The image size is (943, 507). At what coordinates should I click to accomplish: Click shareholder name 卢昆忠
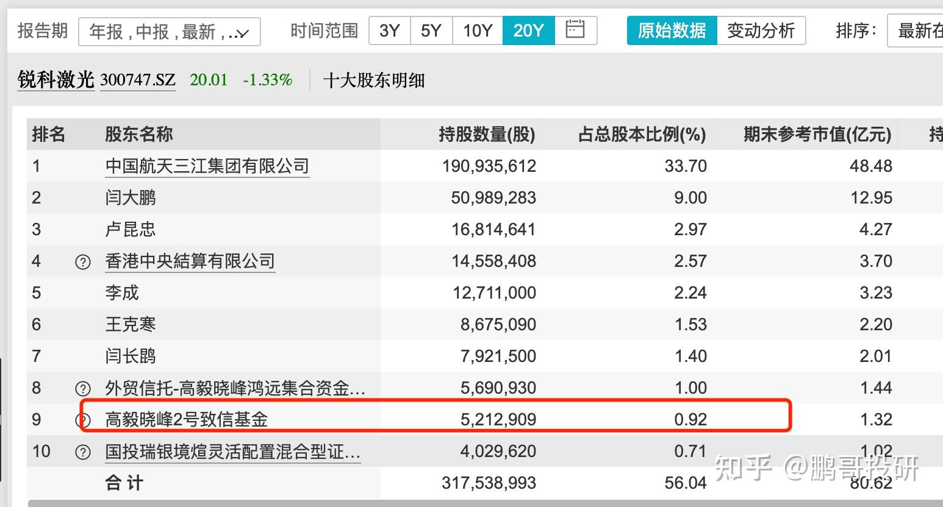131,229
